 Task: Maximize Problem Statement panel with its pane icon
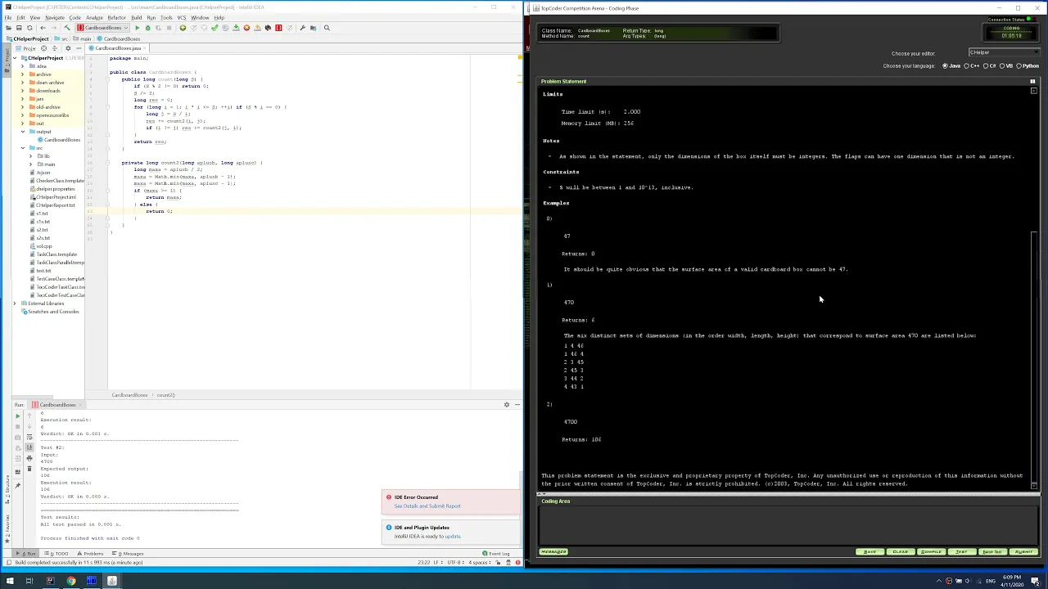(1033, 81)
